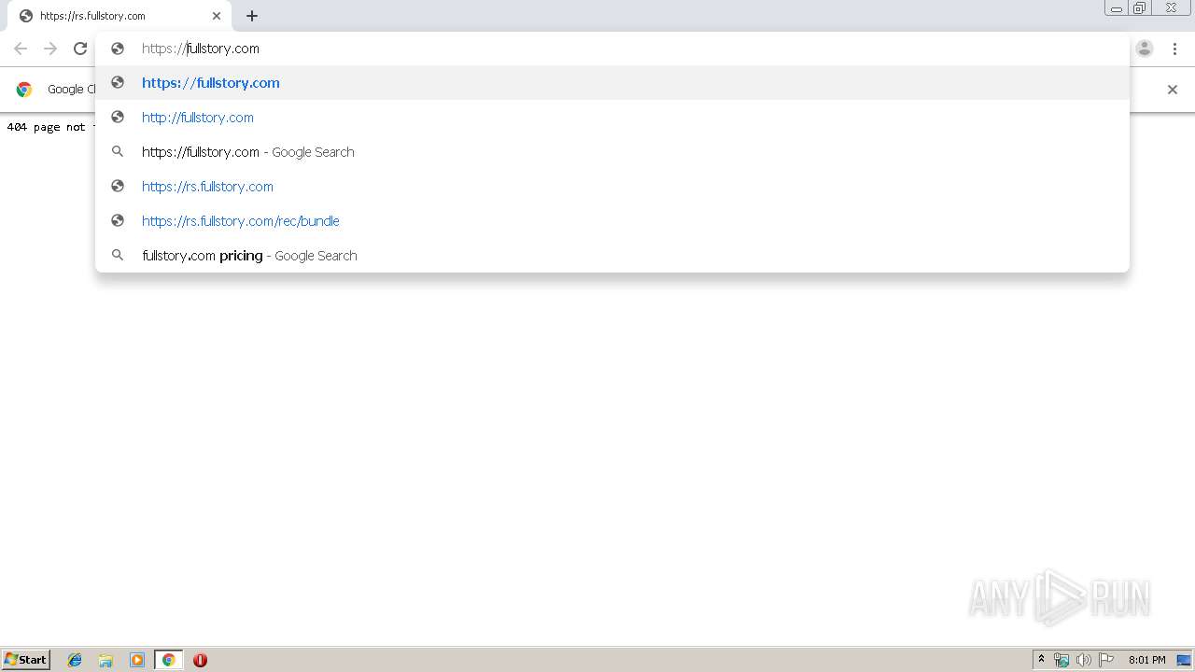1195x672 pixels.
Task: Click the red Opera icon in taskbar
Action: [x=200, y=660]
